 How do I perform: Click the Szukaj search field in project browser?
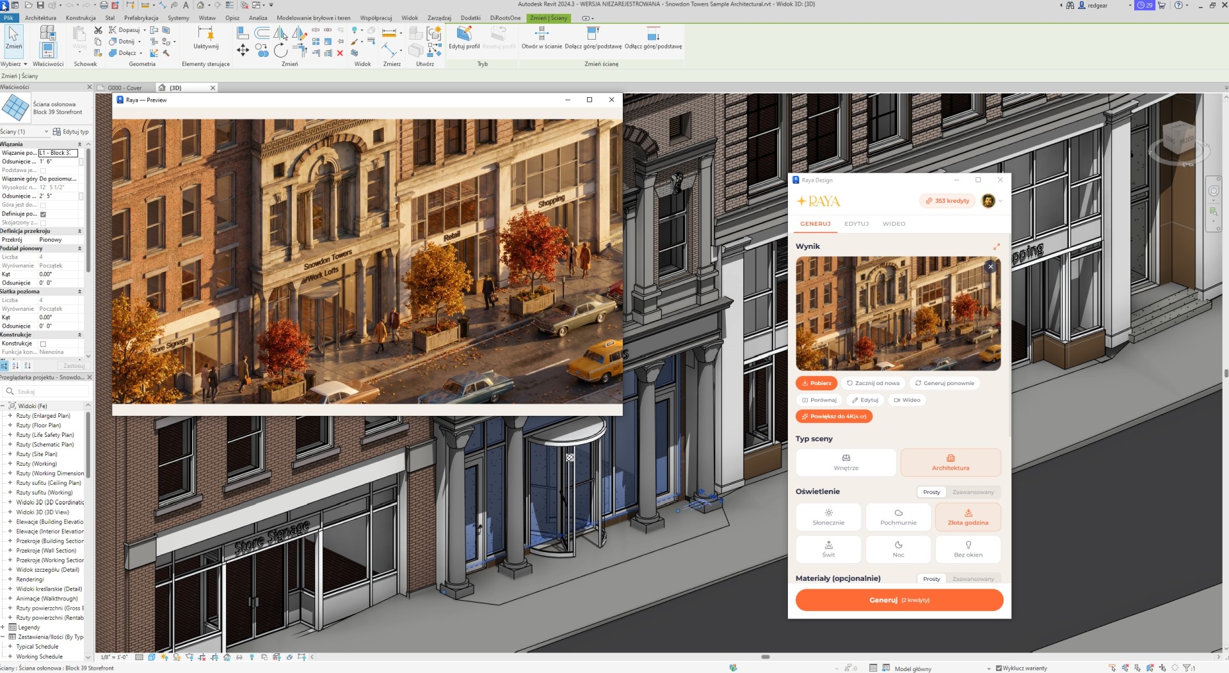click(x=45, y=392)
